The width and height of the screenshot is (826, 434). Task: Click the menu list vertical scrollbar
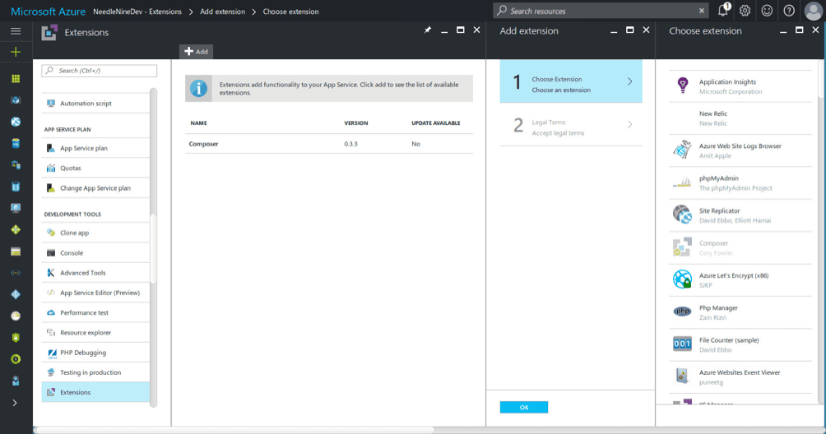(153, 247)
